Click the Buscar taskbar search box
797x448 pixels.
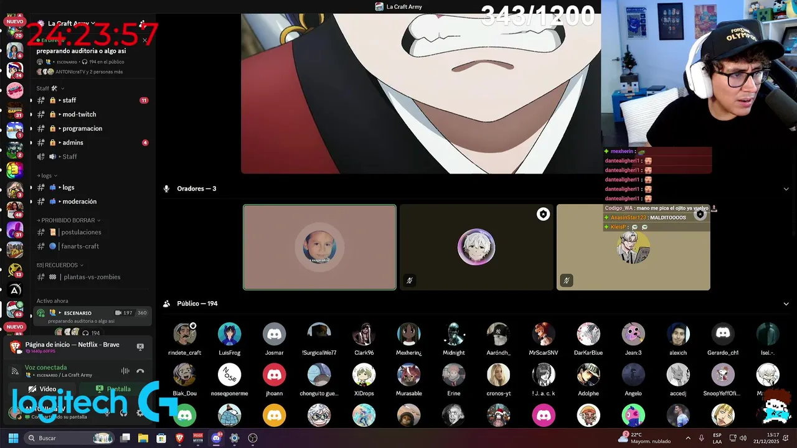coord(70,438)
